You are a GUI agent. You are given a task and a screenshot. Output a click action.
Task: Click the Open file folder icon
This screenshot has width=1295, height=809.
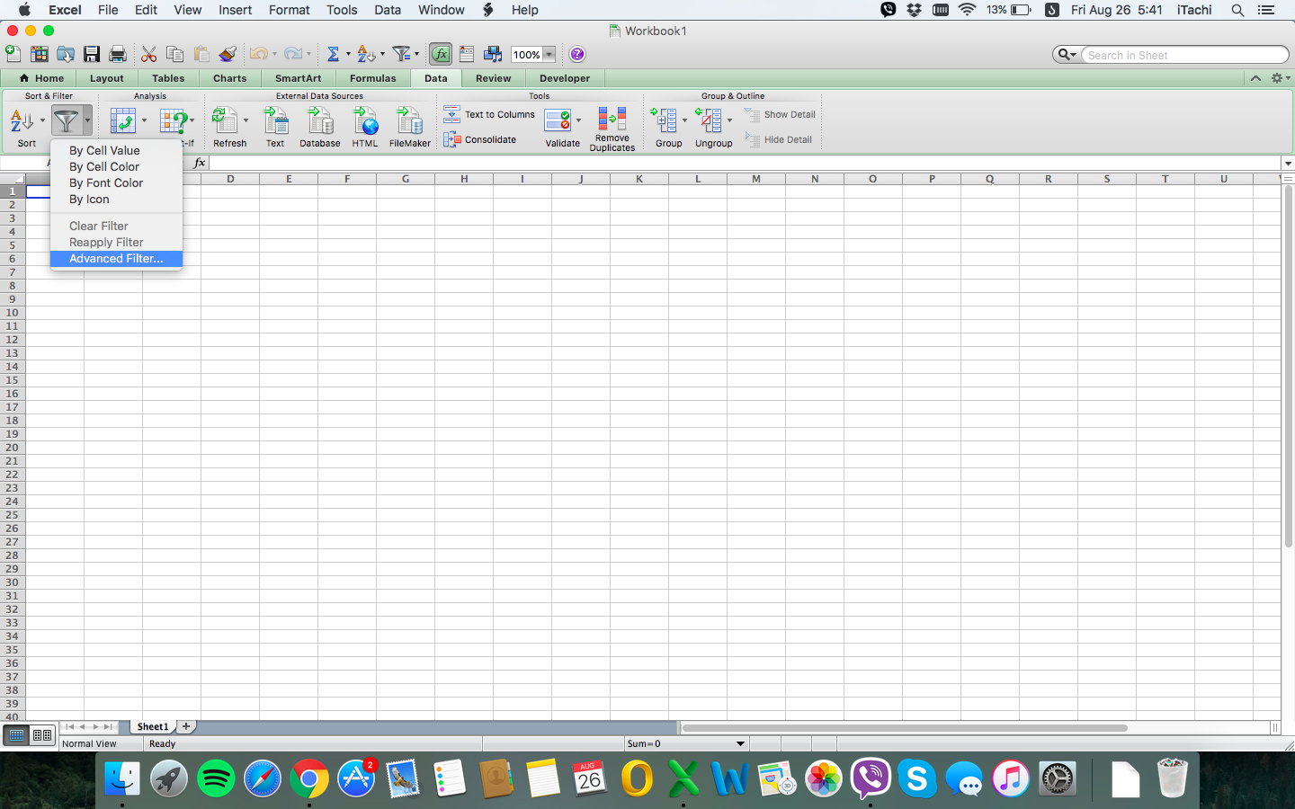pyautogui.click(x=65, y=54)
